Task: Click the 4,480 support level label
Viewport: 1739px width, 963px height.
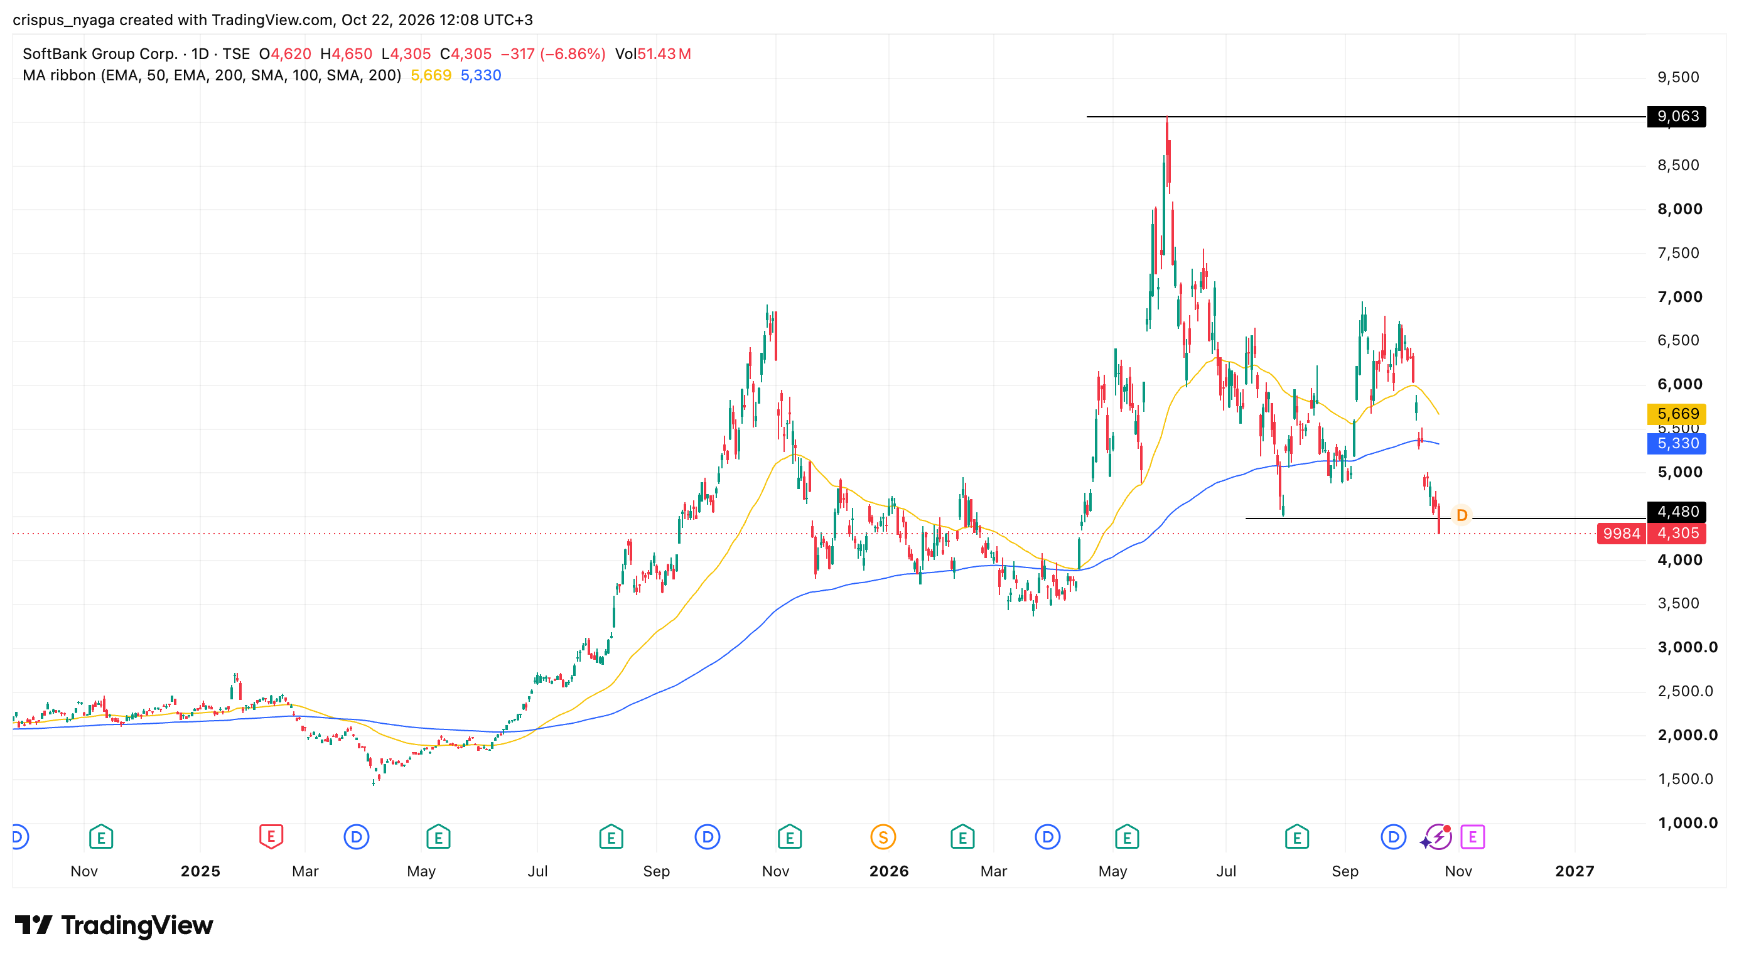Action: (x=1677, y=512)
